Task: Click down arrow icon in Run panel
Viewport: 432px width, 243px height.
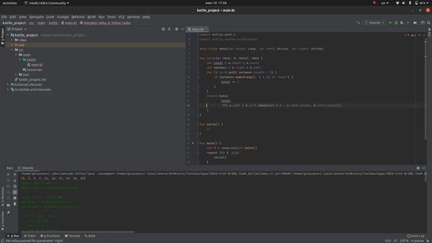Action: click(x=15, y=180)
